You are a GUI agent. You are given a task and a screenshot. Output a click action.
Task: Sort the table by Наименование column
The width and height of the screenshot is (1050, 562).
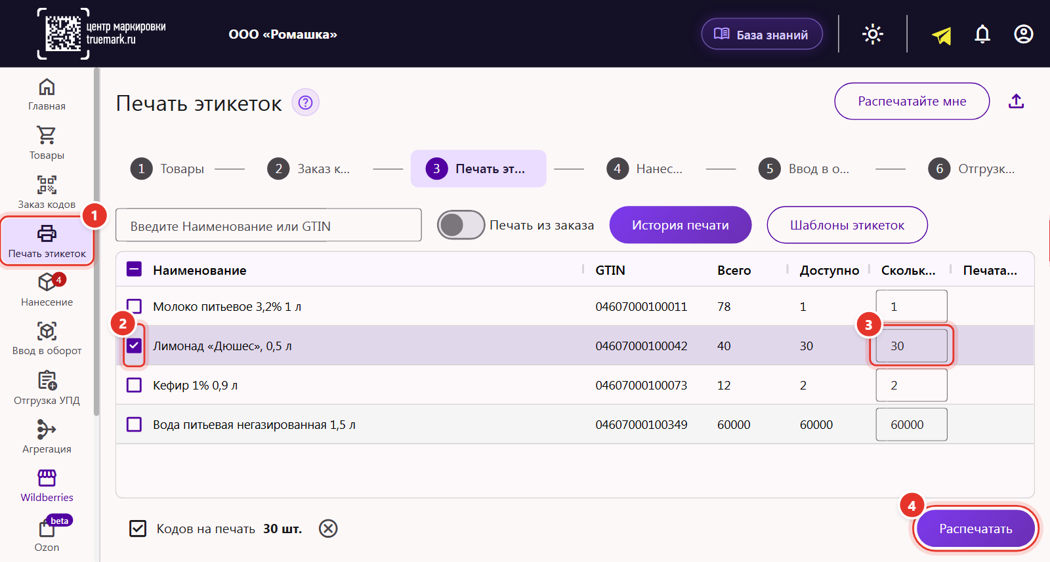199,270
